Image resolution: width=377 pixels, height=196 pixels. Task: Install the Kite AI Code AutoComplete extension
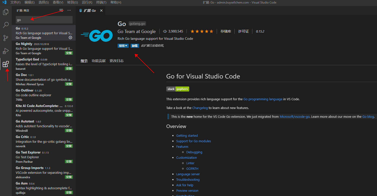pos(69,115)
